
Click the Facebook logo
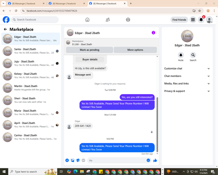(x=6, y=20)
